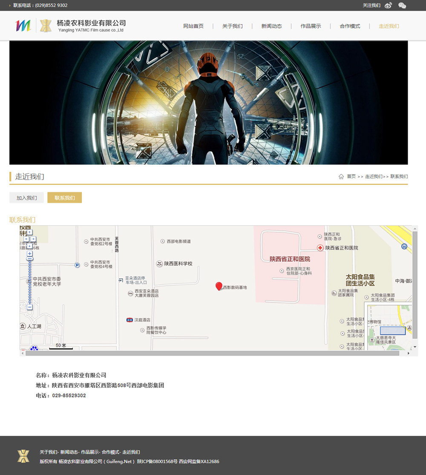Go to 关于我们 in navigation
Screen dimensions: 426x475
coord(232,26)
